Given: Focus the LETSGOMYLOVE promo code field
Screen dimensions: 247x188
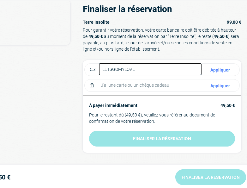Looking at the screenshot, I should point(150,69).
